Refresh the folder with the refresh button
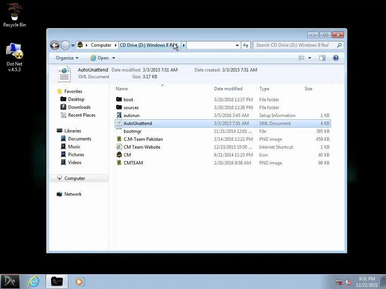The height and width of the screenshot is (289, 386). click(x=246, y=45)
